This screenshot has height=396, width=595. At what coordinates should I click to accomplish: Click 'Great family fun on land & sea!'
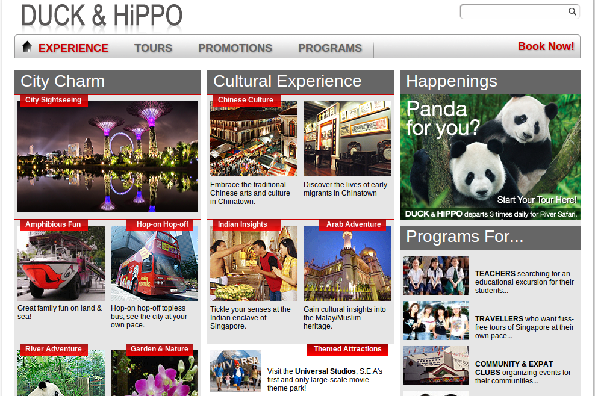tap(60, 312)
